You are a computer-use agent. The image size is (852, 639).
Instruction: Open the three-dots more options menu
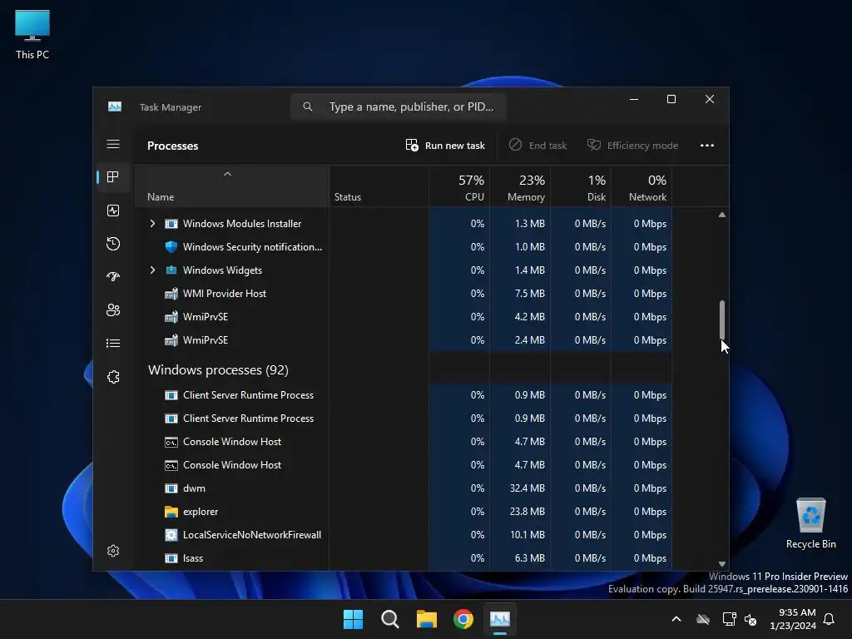[x=707, y=145]
